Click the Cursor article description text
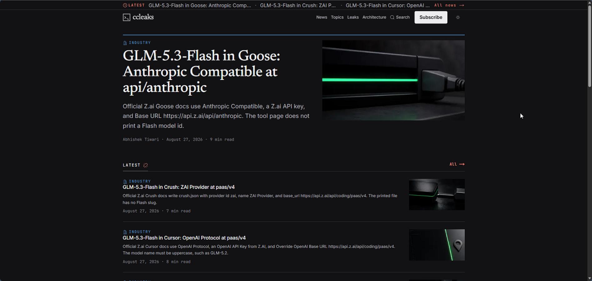The width and height of the screenshot is (592, 281). pyautogui.click(x=259, y=250)
